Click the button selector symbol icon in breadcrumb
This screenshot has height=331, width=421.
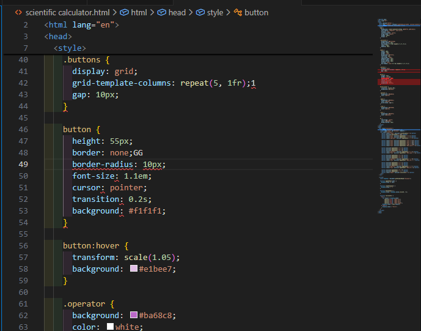point(238,12)
